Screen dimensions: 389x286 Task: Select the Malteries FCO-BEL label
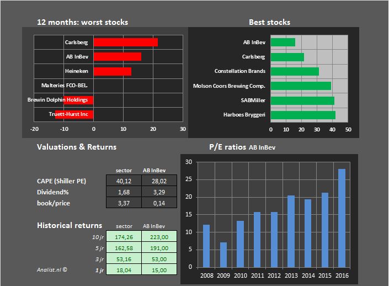click(x=64, y=86)
